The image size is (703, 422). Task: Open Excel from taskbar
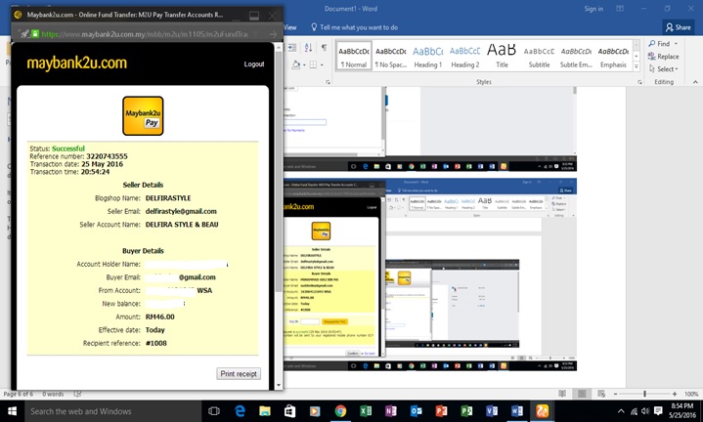click(x=366, y=411)
